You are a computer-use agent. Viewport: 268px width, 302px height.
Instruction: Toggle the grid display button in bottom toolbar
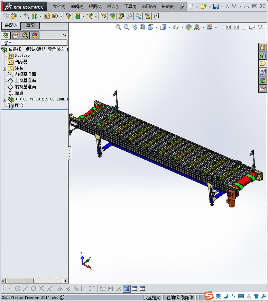(x=111, y=288)
